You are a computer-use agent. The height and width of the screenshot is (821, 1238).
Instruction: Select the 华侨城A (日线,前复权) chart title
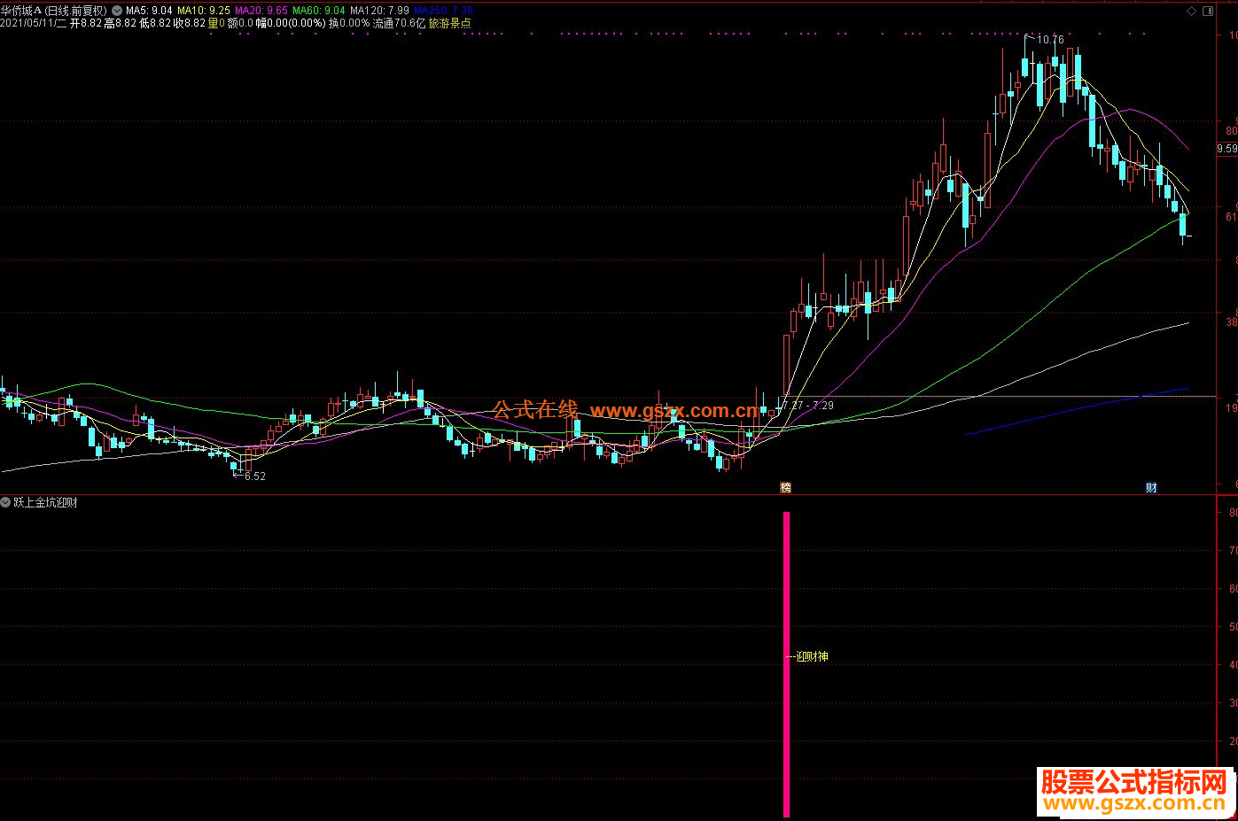click(54, 11)
